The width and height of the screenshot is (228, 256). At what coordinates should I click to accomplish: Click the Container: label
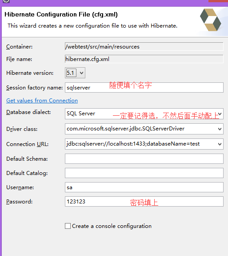pyautogui.click(x=20, y=47)
